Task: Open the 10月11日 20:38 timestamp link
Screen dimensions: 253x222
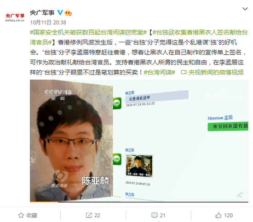Action: (48, 23)
